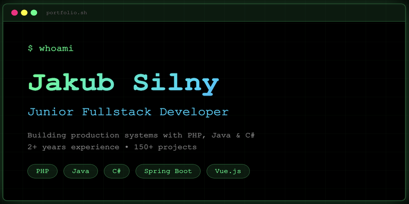The width and height of the screenshot is (409, 204).
Task: Click the '$ whoami' command line
Action: click(50, 48)
